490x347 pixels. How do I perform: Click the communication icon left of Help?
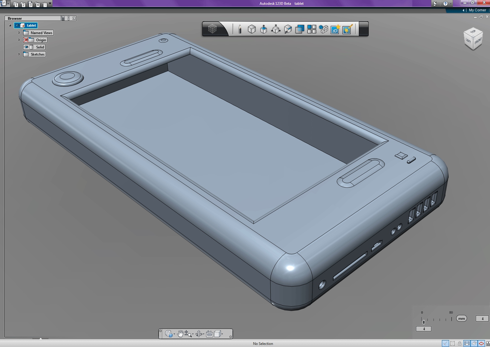tap(435, 4)
